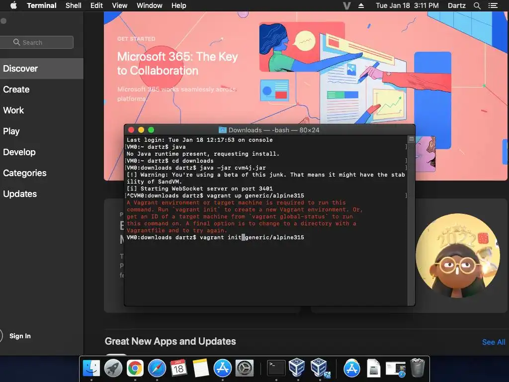The image size is (509, 382).
Task: Click the 'vagrant init generic/alpine315' command line
Action: (215, 237)
